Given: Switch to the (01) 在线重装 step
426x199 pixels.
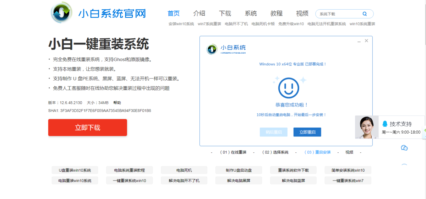Looking at the screenshot, I should point(233,152).
